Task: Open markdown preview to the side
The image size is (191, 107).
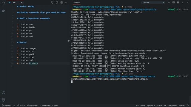Action: click(57, 3)
